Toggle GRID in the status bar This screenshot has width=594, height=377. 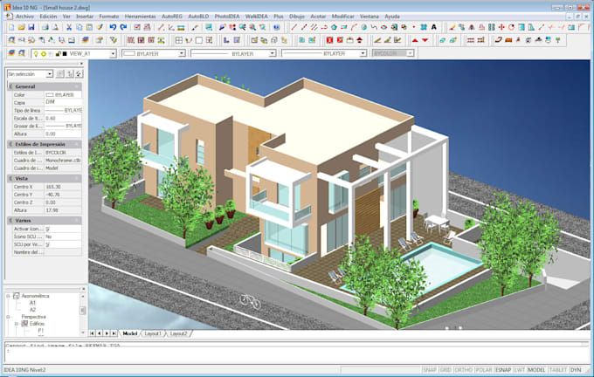tap(445, 370)
